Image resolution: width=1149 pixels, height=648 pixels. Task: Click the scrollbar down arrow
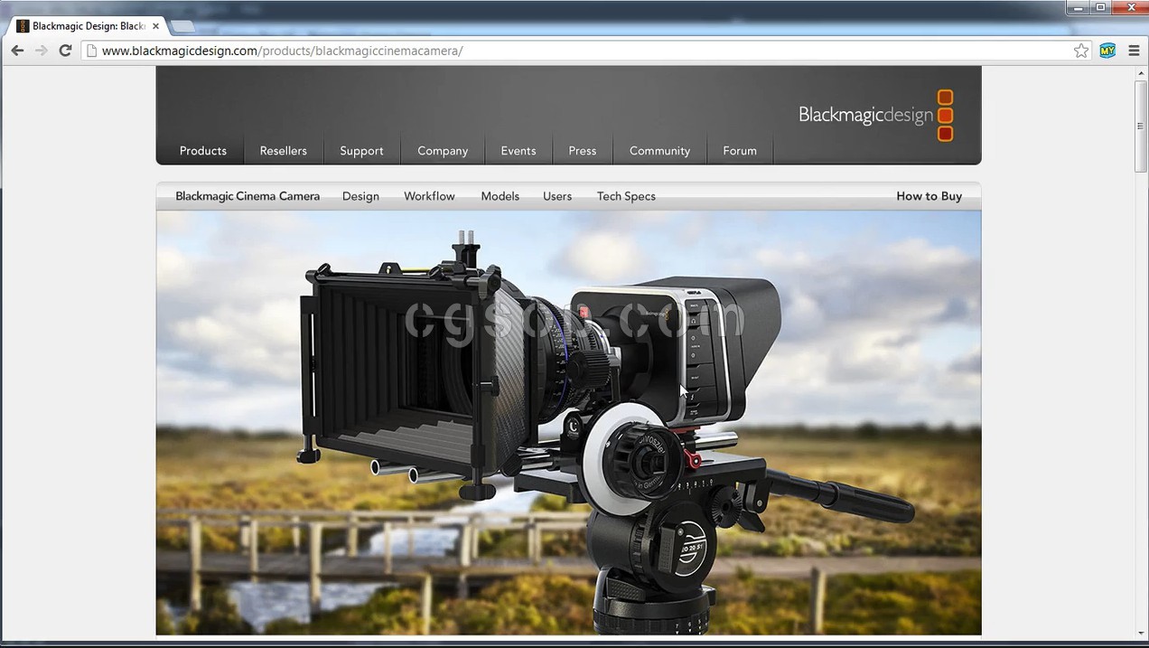tap(1141, 634)
